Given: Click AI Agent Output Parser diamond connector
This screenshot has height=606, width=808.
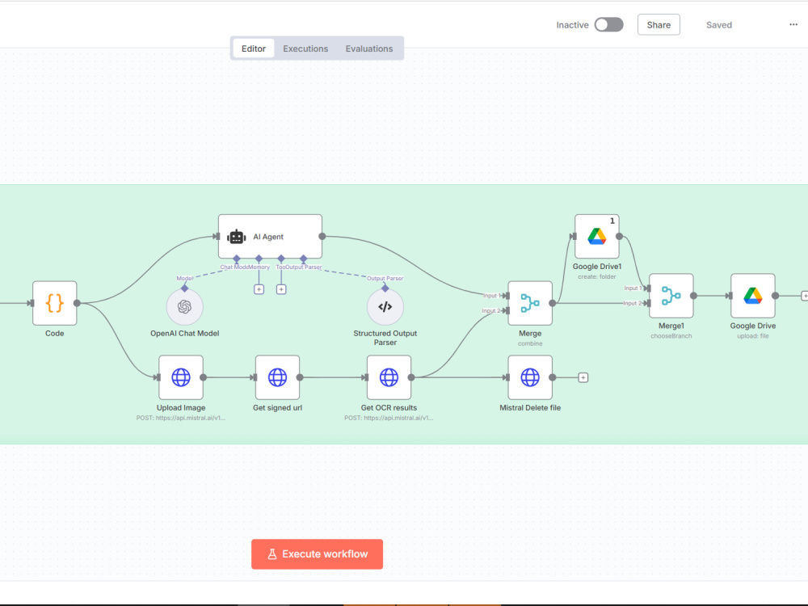Looking at the screenshot, I should point(303,259).
